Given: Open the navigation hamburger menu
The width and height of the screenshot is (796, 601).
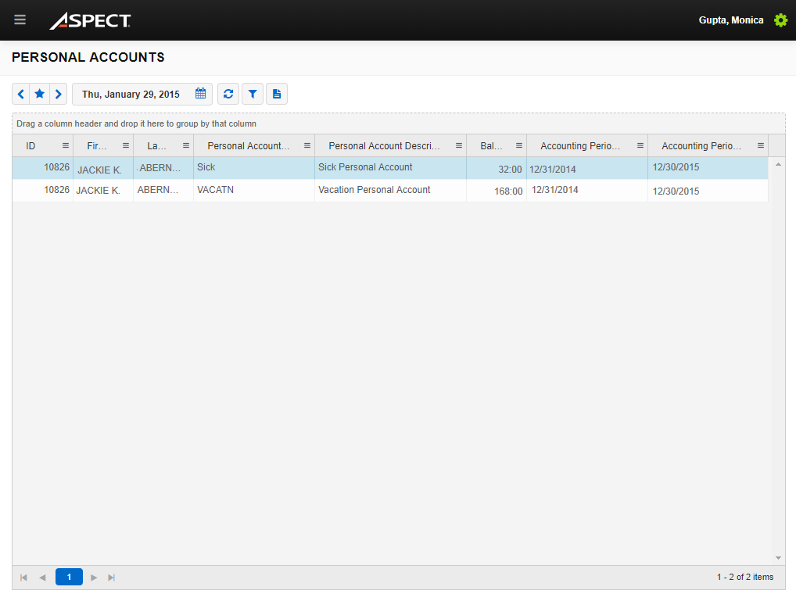Looking at the screenshot, I should tap(20, 20).
